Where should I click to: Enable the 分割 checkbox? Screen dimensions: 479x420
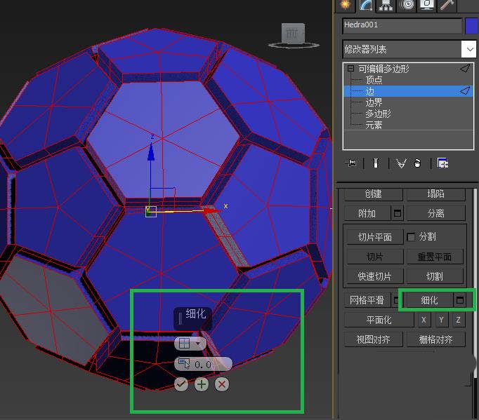[412, 237]
